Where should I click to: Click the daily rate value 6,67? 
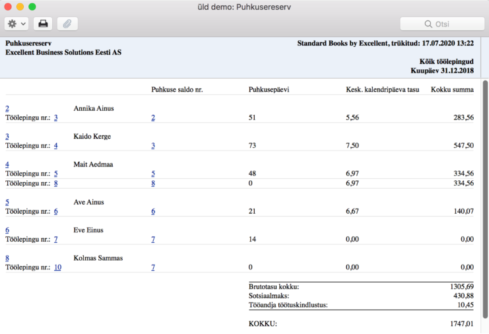click(x=352, y=211)
